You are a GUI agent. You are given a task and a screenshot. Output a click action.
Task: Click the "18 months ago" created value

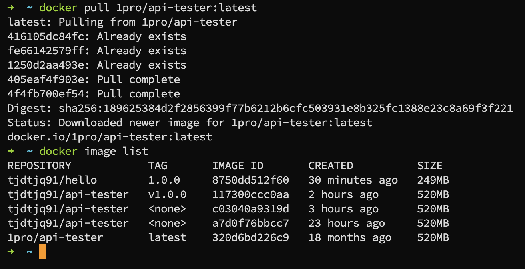[x=350, y=237]
